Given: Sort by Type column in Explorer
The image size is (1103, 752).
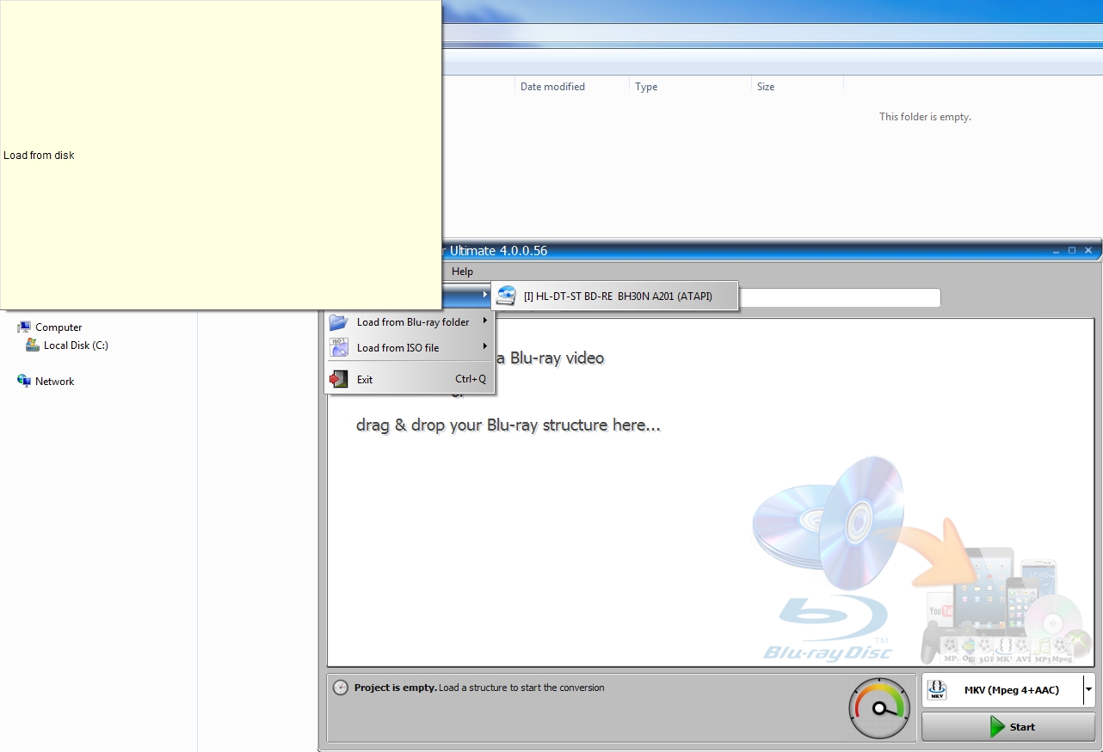Looking at the screenshot, I should [691, 87].
